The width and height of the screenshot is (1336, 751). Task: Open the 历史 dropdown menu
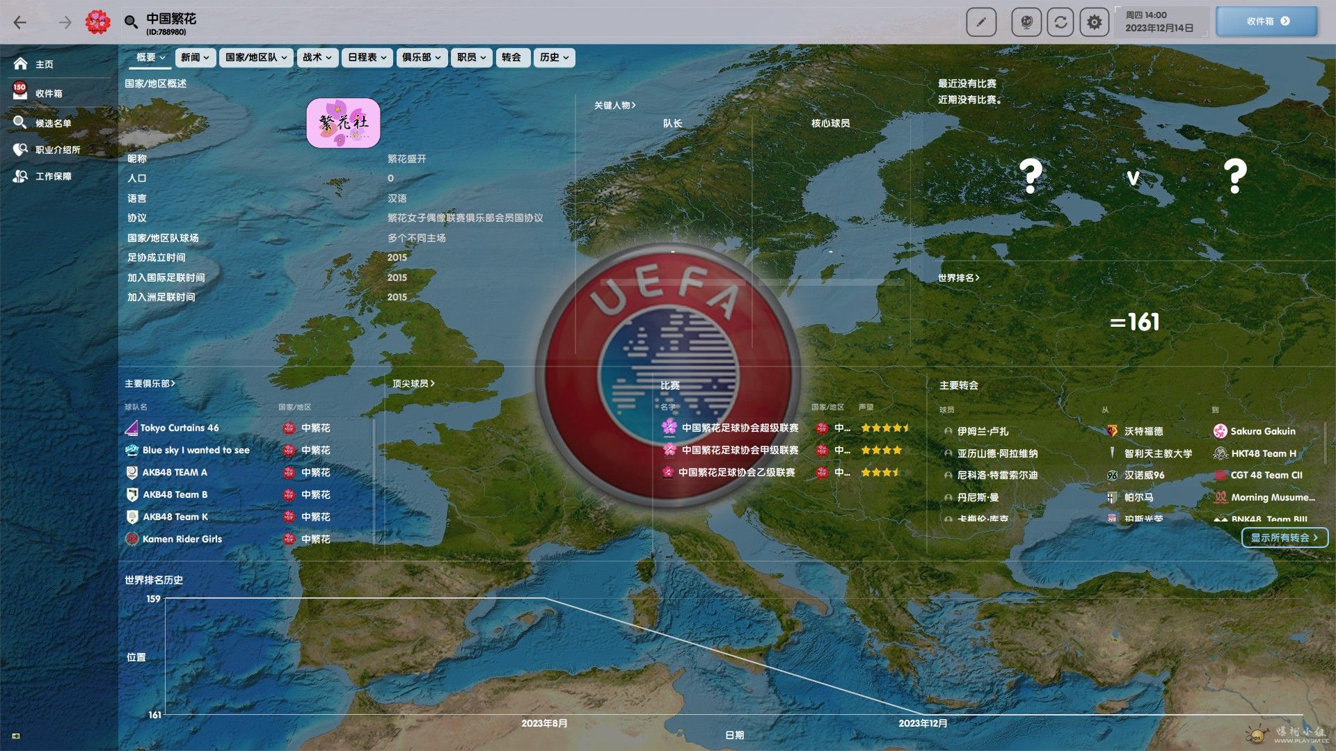point(554,57)
